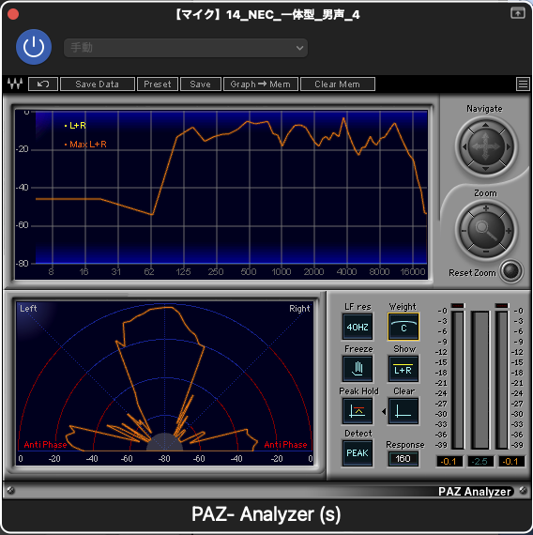Viewport: 533px width, 535px height.
Task: Click Navigate up arrow
Action: pyautogui.click(x=485, y=125)
